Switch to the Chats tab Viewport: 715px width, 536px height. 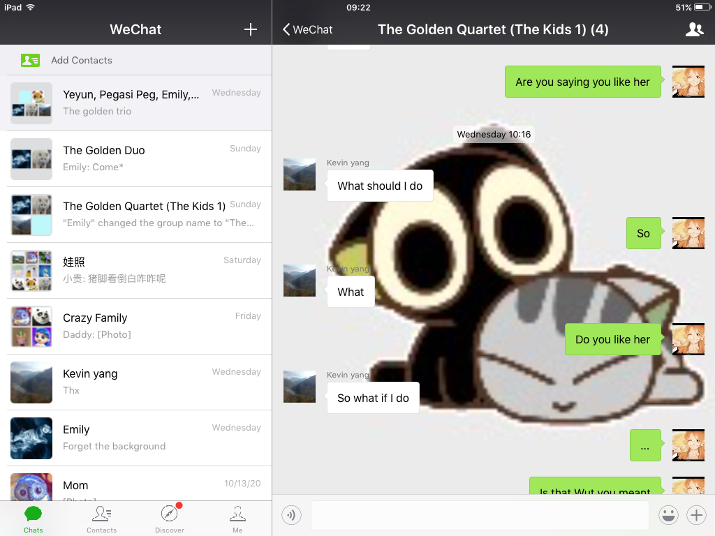(x=34, y=519)
